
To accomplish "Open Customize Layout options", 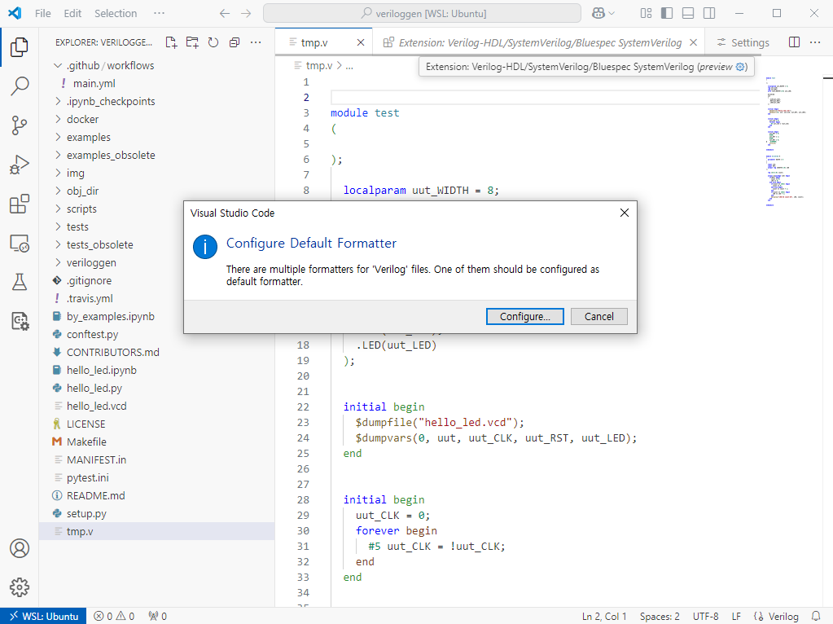I will 646,13.
